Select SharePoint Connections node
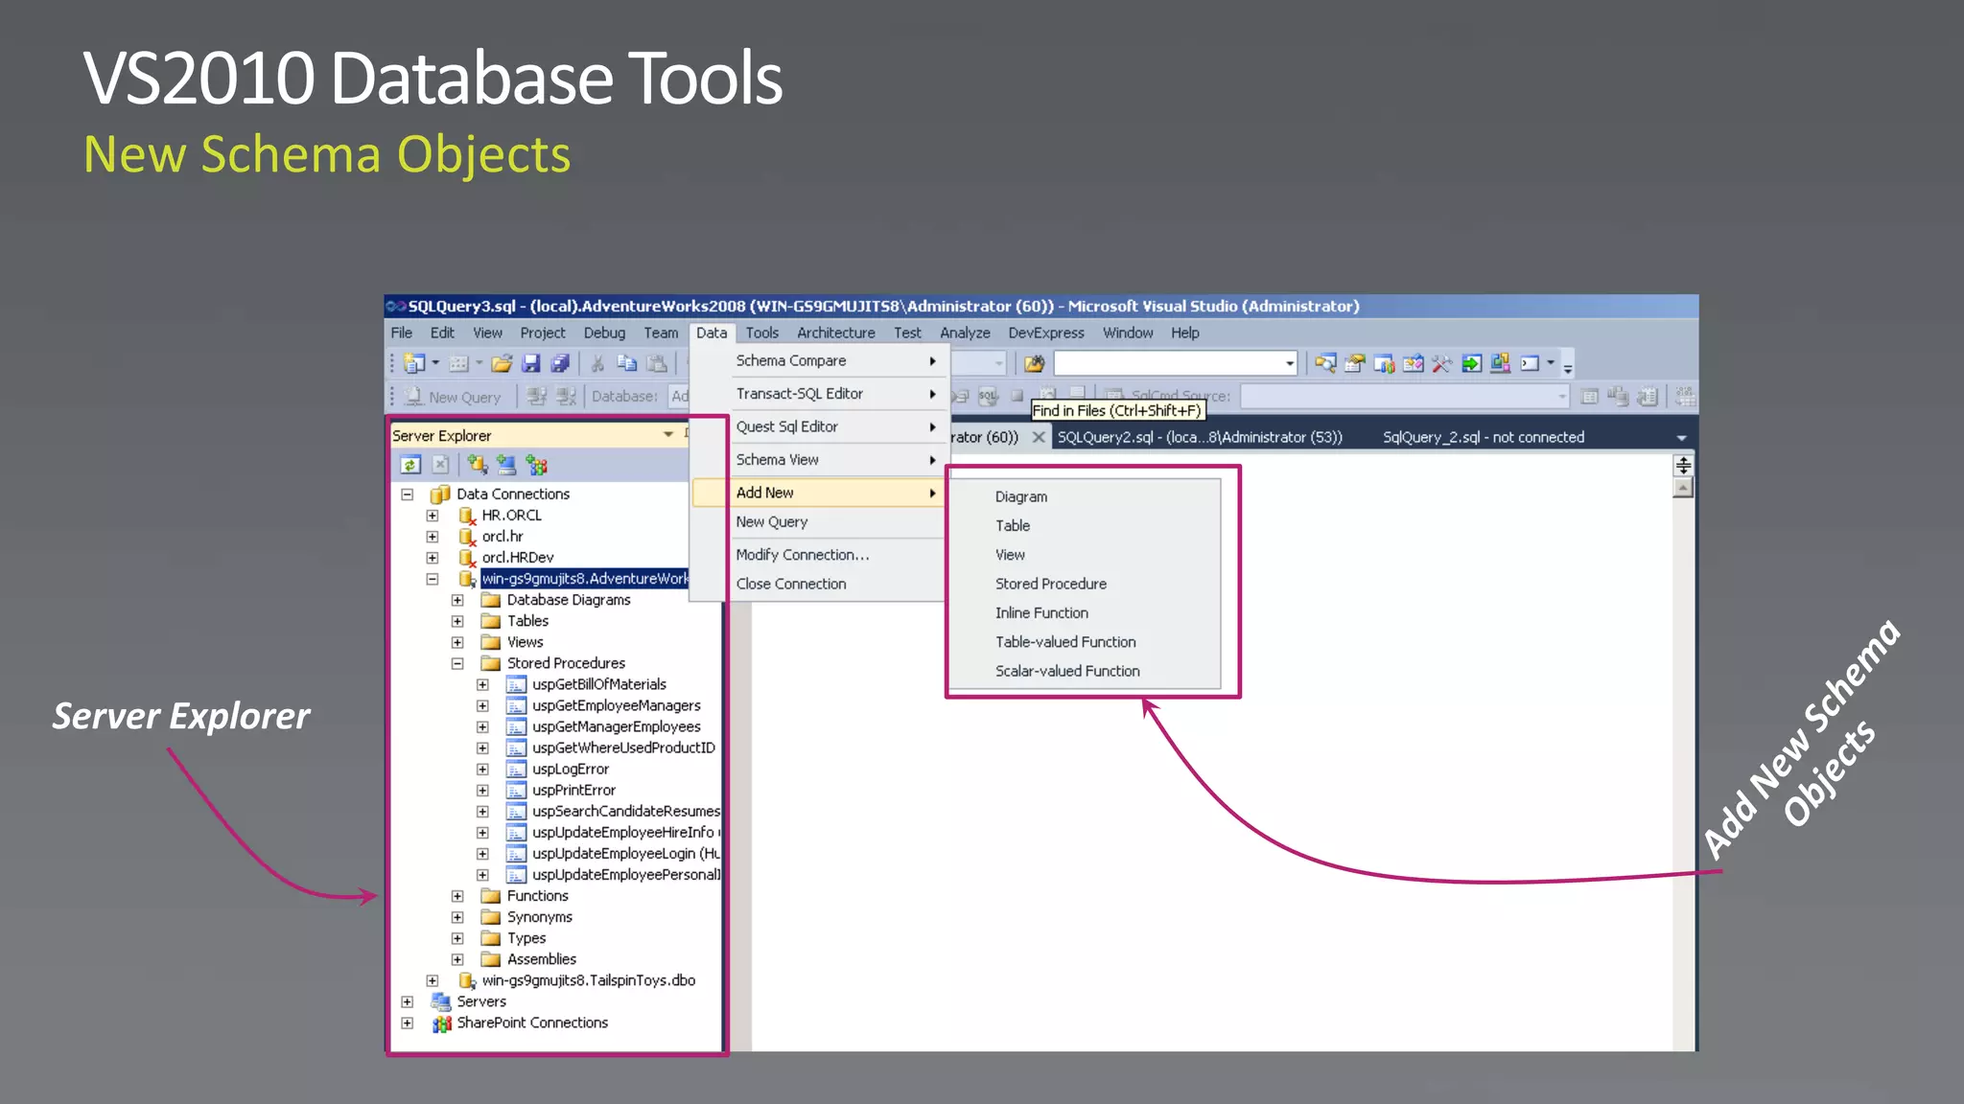The image size is (1964, 1104). 532,1023
